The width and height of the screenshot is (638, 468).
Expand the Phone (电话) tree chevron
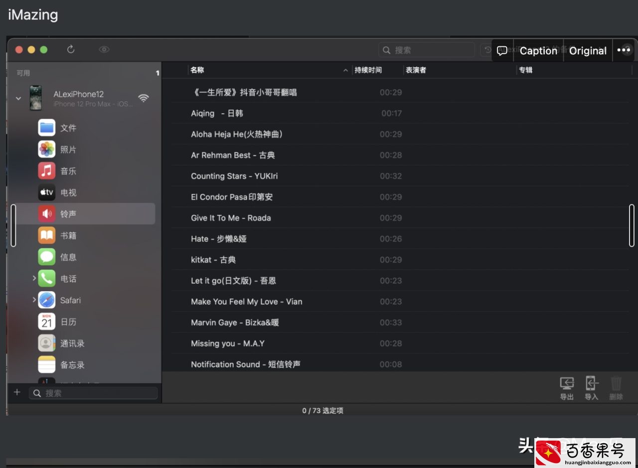click(34, 278)
